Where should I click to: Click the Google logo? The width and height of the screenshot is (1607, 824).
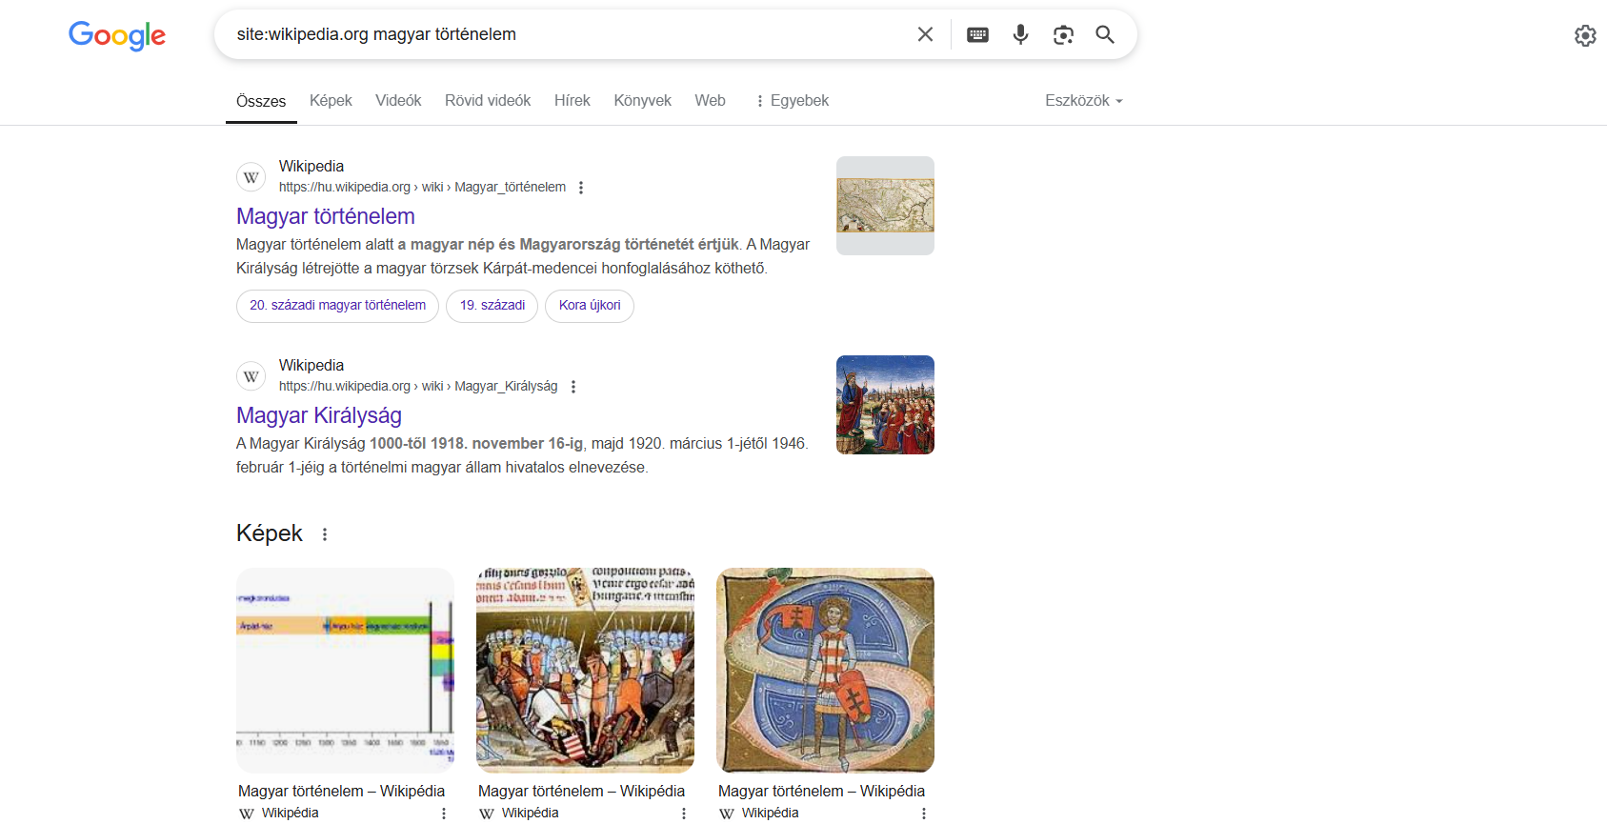[117, 35]
